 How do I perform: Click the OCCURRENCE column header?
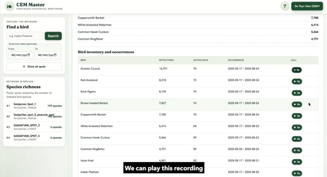(x=235, y=60)
